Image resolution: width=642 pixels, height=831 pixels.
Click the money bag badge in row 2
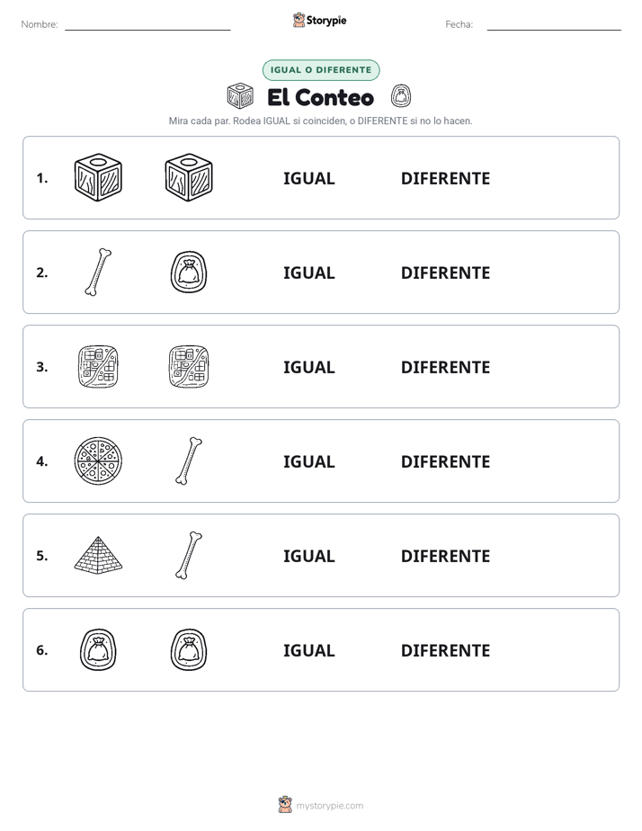[x=189, y=272]
